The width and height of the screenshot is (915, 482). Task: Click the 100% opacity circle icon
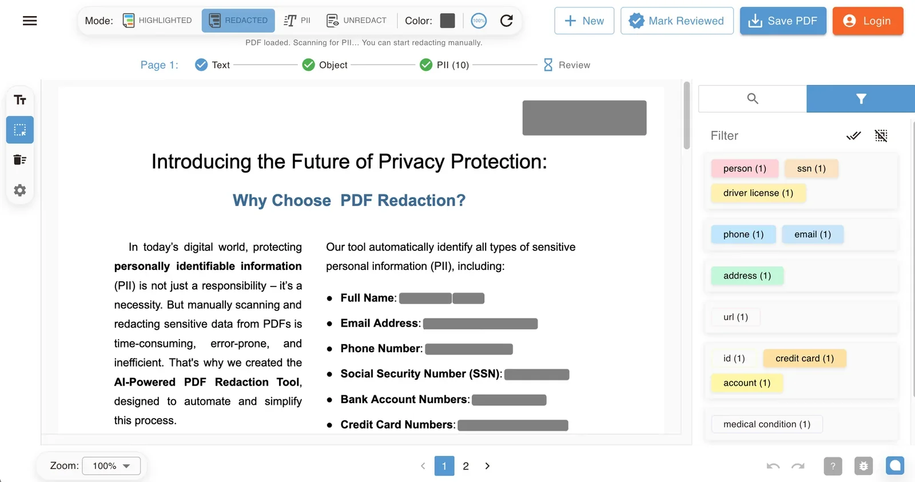coord(479,21)
